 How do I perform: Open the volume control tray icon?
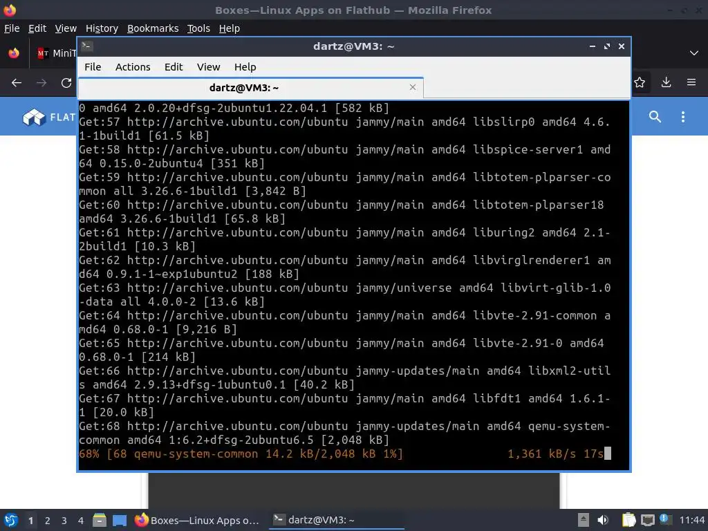[x=603, y=520]
